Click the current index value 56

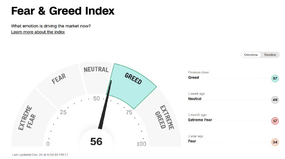click(x=96, y=142)
